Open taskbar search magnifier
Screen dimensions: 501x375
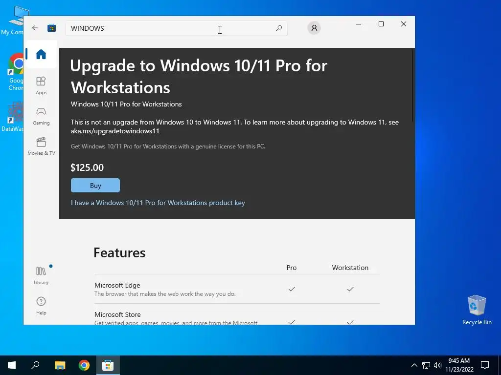point(35,365)
